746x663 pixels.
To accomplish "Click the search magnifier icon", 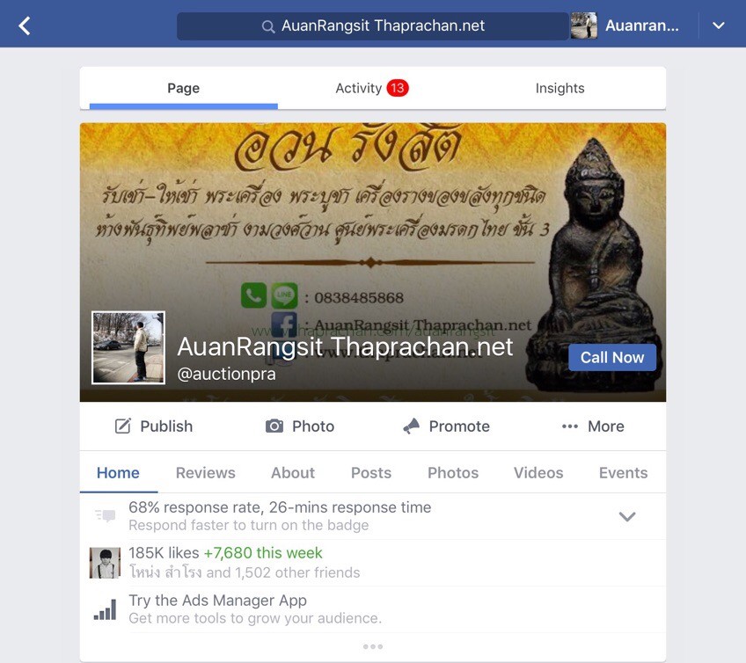I will point(267,26).
